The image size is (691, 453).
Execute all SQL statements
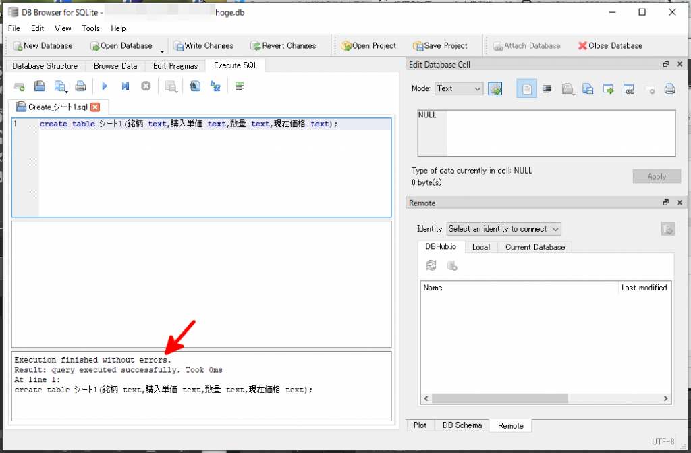[104, 86]
